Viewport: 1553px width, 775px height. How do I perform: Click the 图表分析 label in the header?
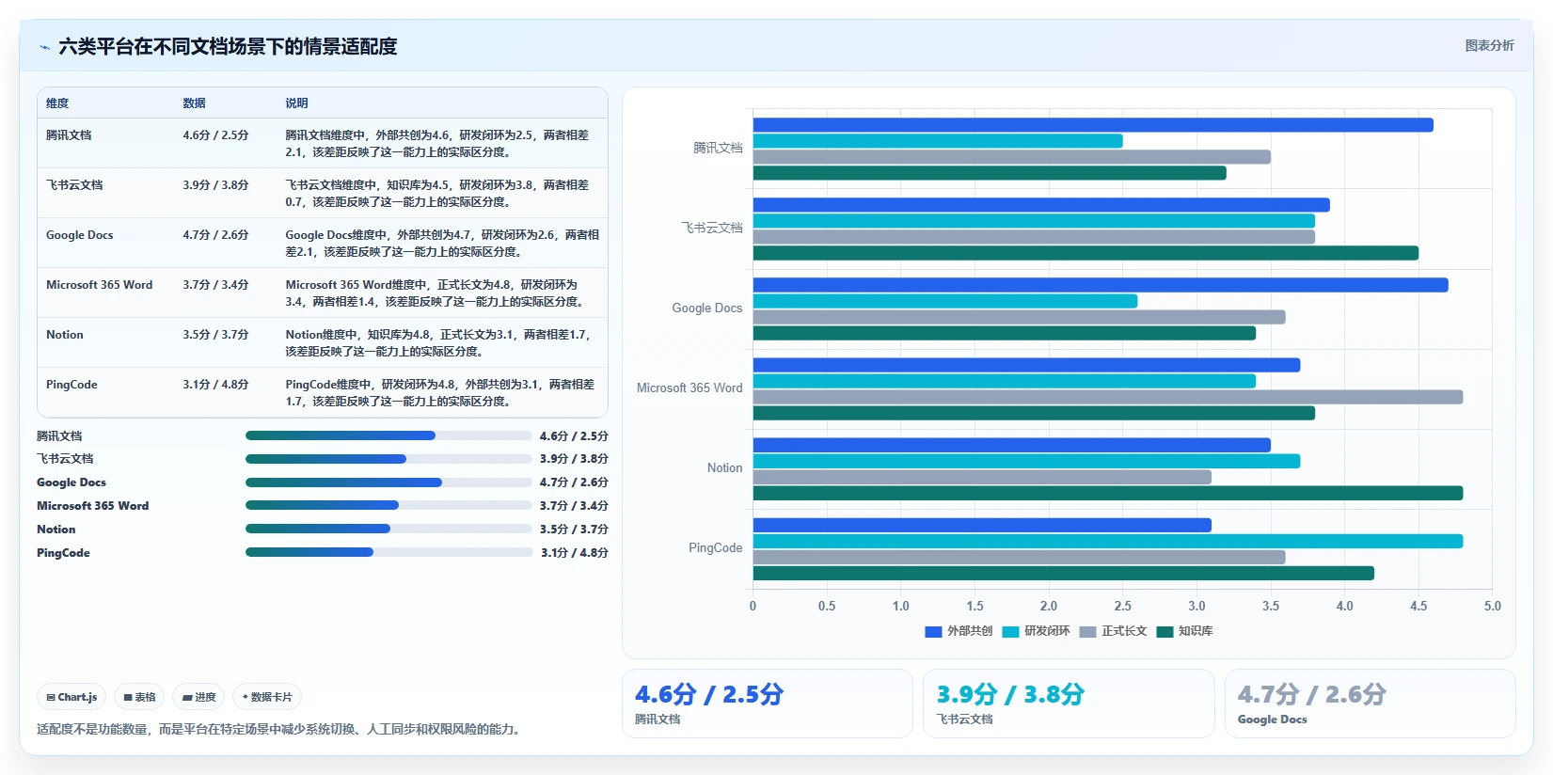click(1489, 45)
